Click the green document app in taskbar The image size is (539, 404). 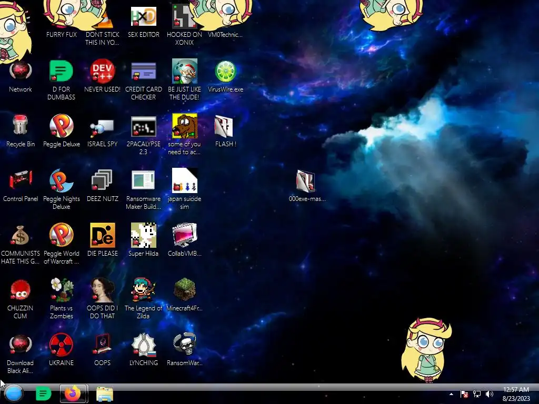pyautogui.click(x=43, y=393)
